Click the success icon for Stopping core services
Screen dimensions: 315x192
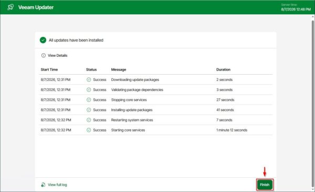tap(89, 99)
